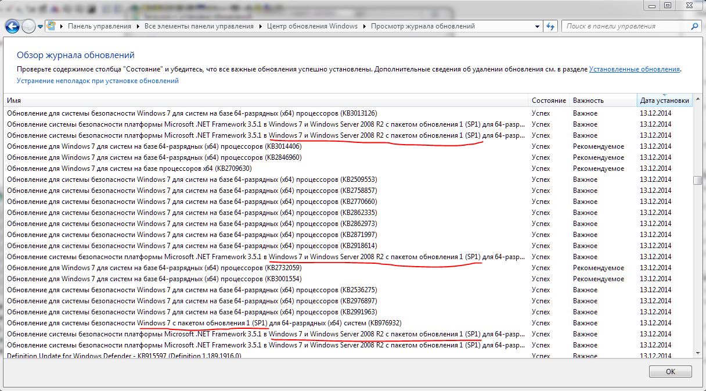Click 'Рекомендуемое' in the KB3014406 row

(599, 146)
